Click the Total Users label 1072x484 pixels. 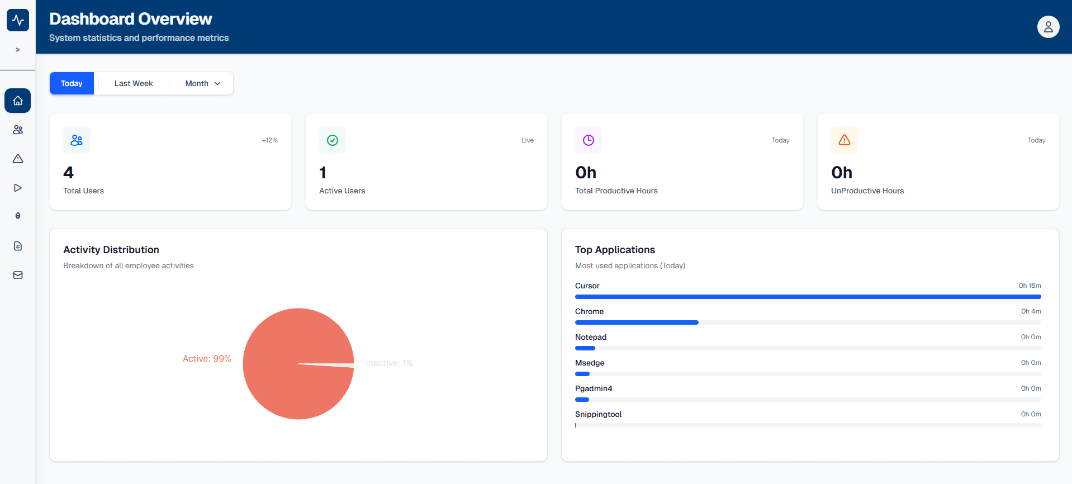click(83, 191)
